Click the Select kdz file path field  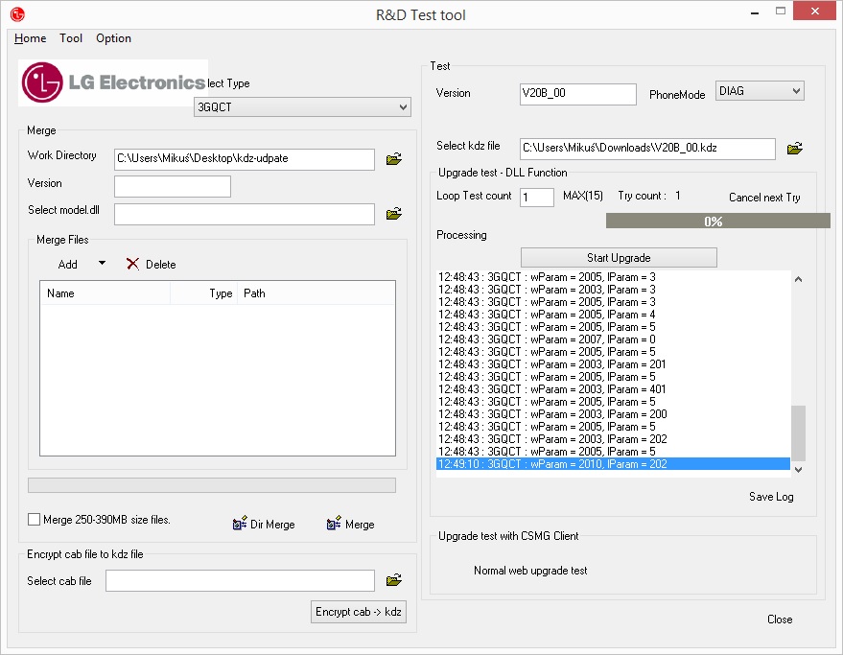647,149
